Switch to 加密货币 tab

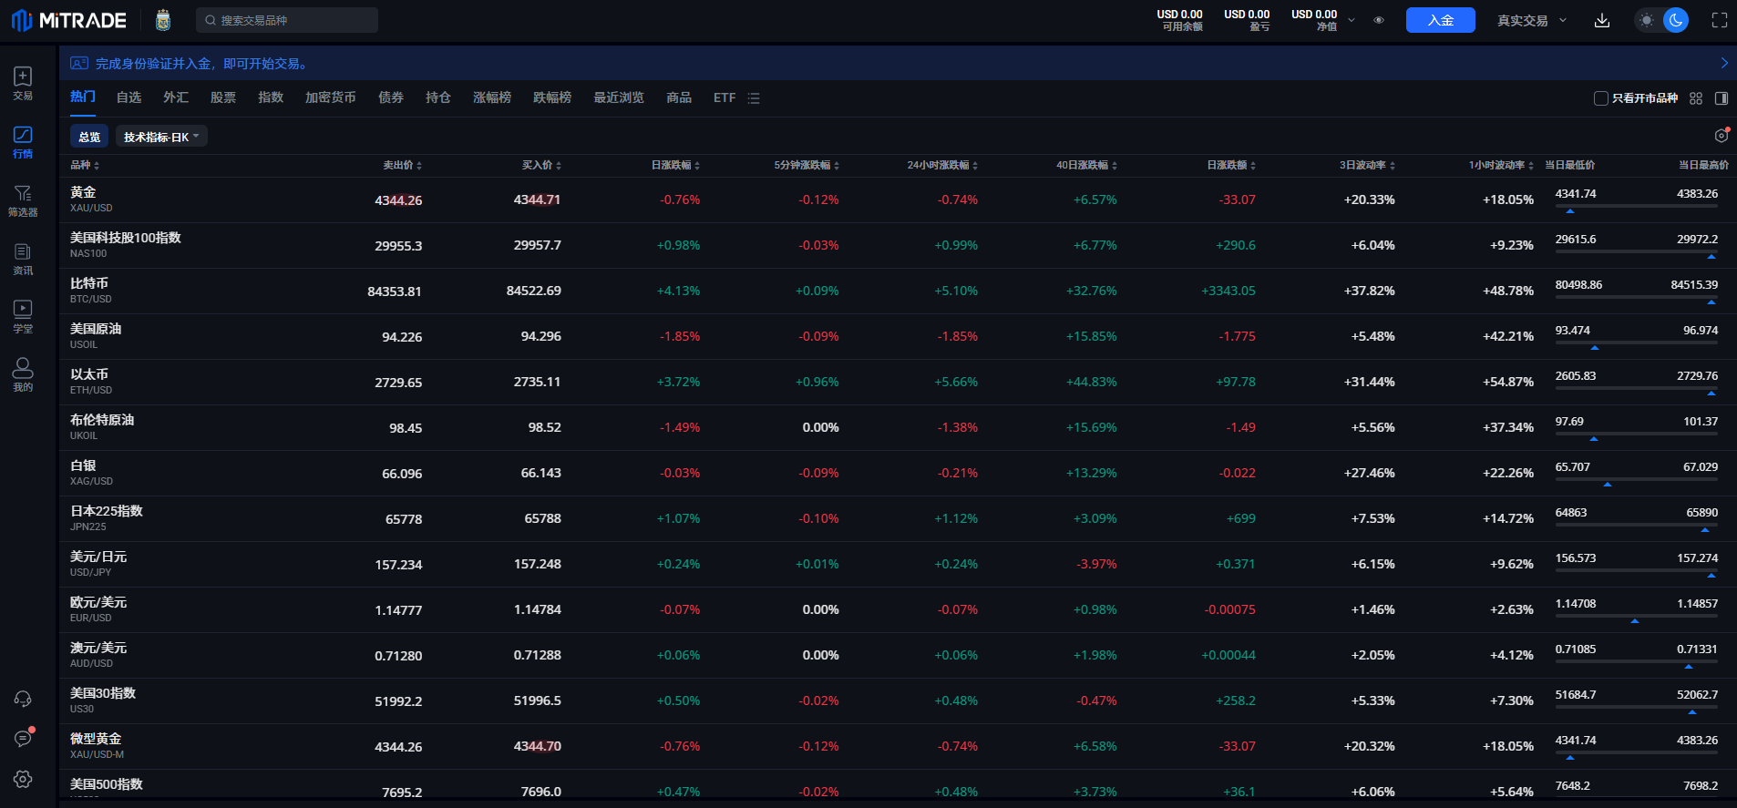point(331,97)
